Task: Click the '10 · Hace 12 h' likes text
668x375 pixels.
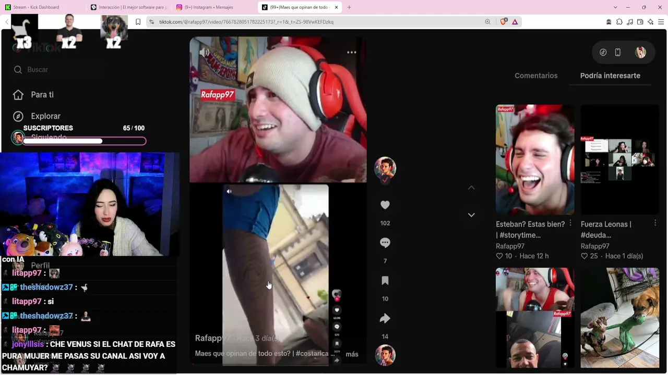Action: click(x=522, y=256)
